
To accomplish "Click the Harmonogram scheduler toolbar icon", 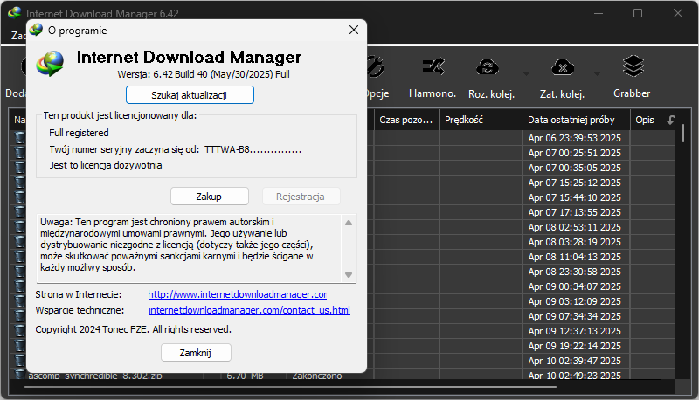I will 433,68.
